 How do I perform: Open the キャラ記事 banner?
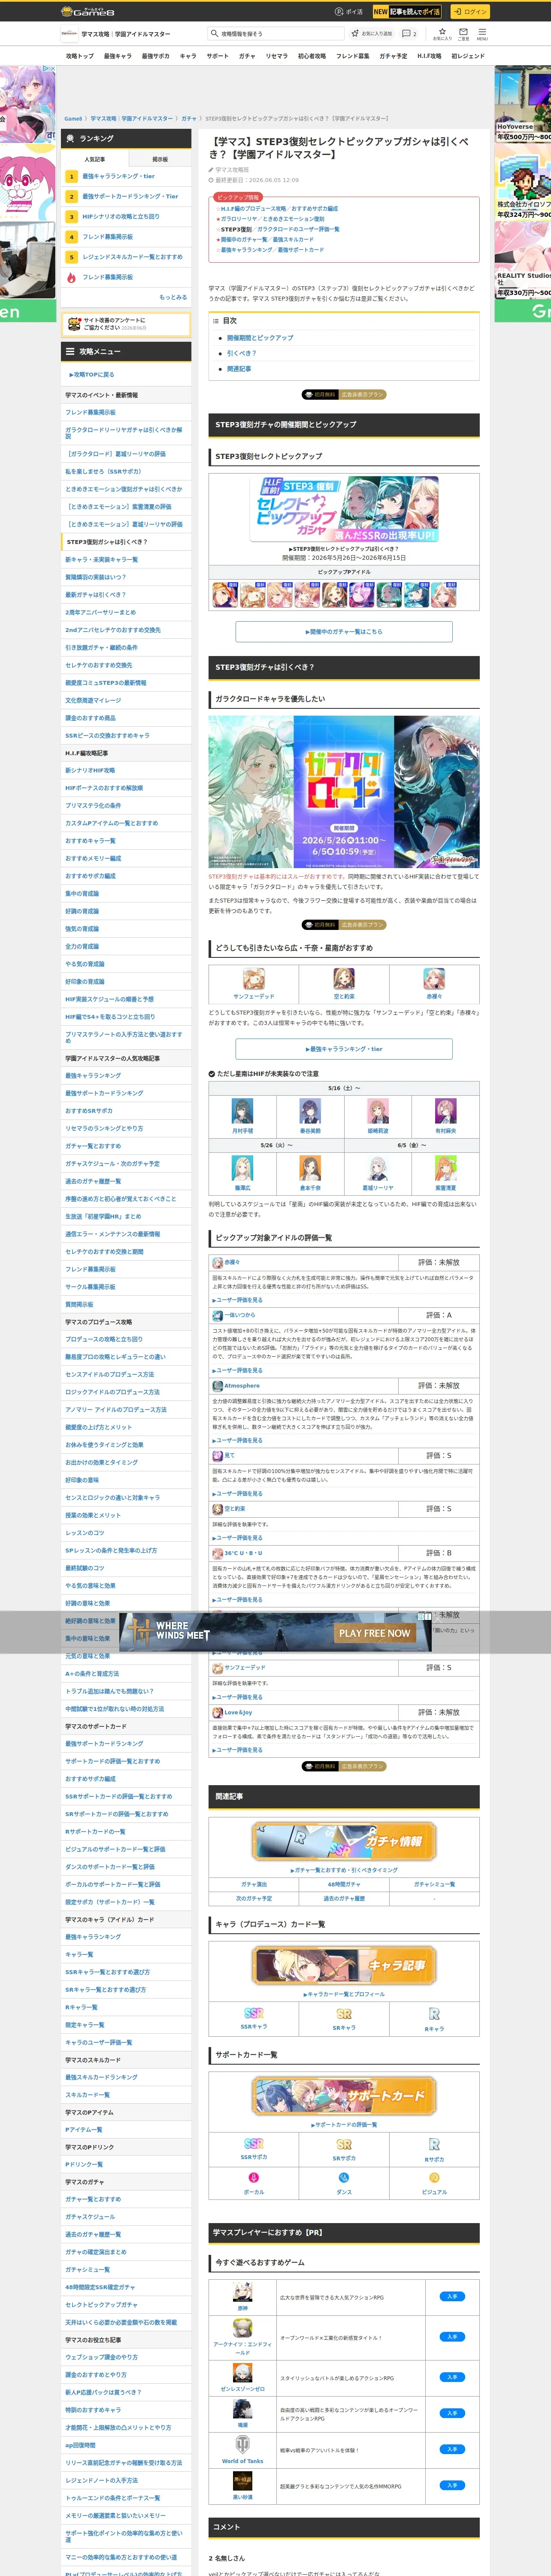tap(344, 1966)
